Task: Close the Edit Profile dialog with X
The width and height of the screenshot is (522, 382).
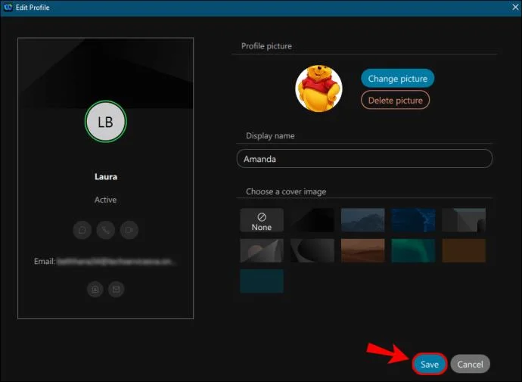Action: [515, 7]
